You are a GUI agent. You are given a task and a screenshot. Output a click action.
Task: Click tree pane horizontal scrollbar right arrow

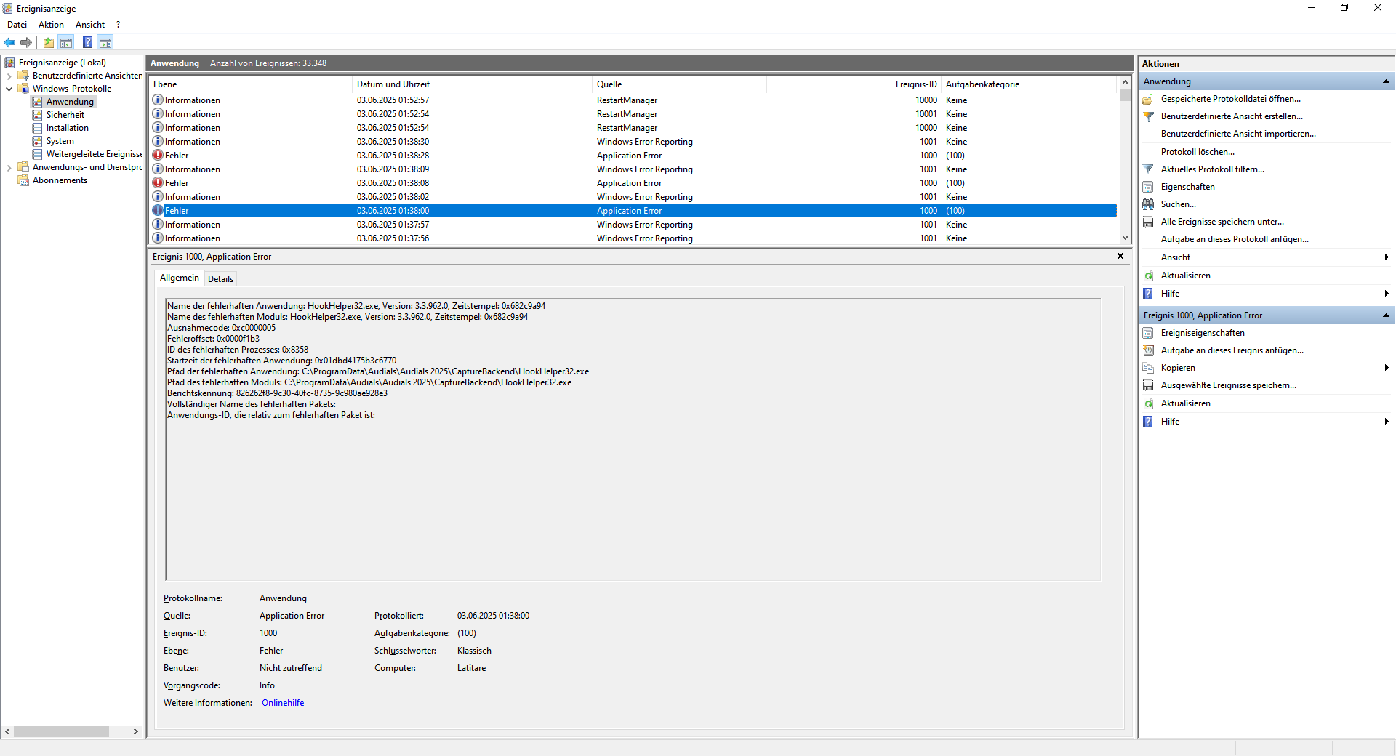coord(135,732)
